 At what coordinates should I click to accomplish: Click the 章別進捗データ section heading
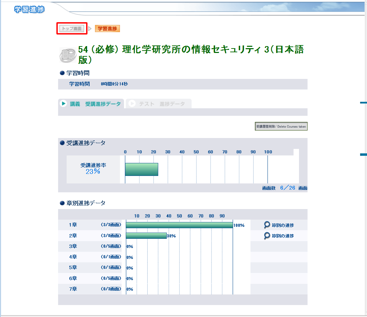[x=86, y=203]
